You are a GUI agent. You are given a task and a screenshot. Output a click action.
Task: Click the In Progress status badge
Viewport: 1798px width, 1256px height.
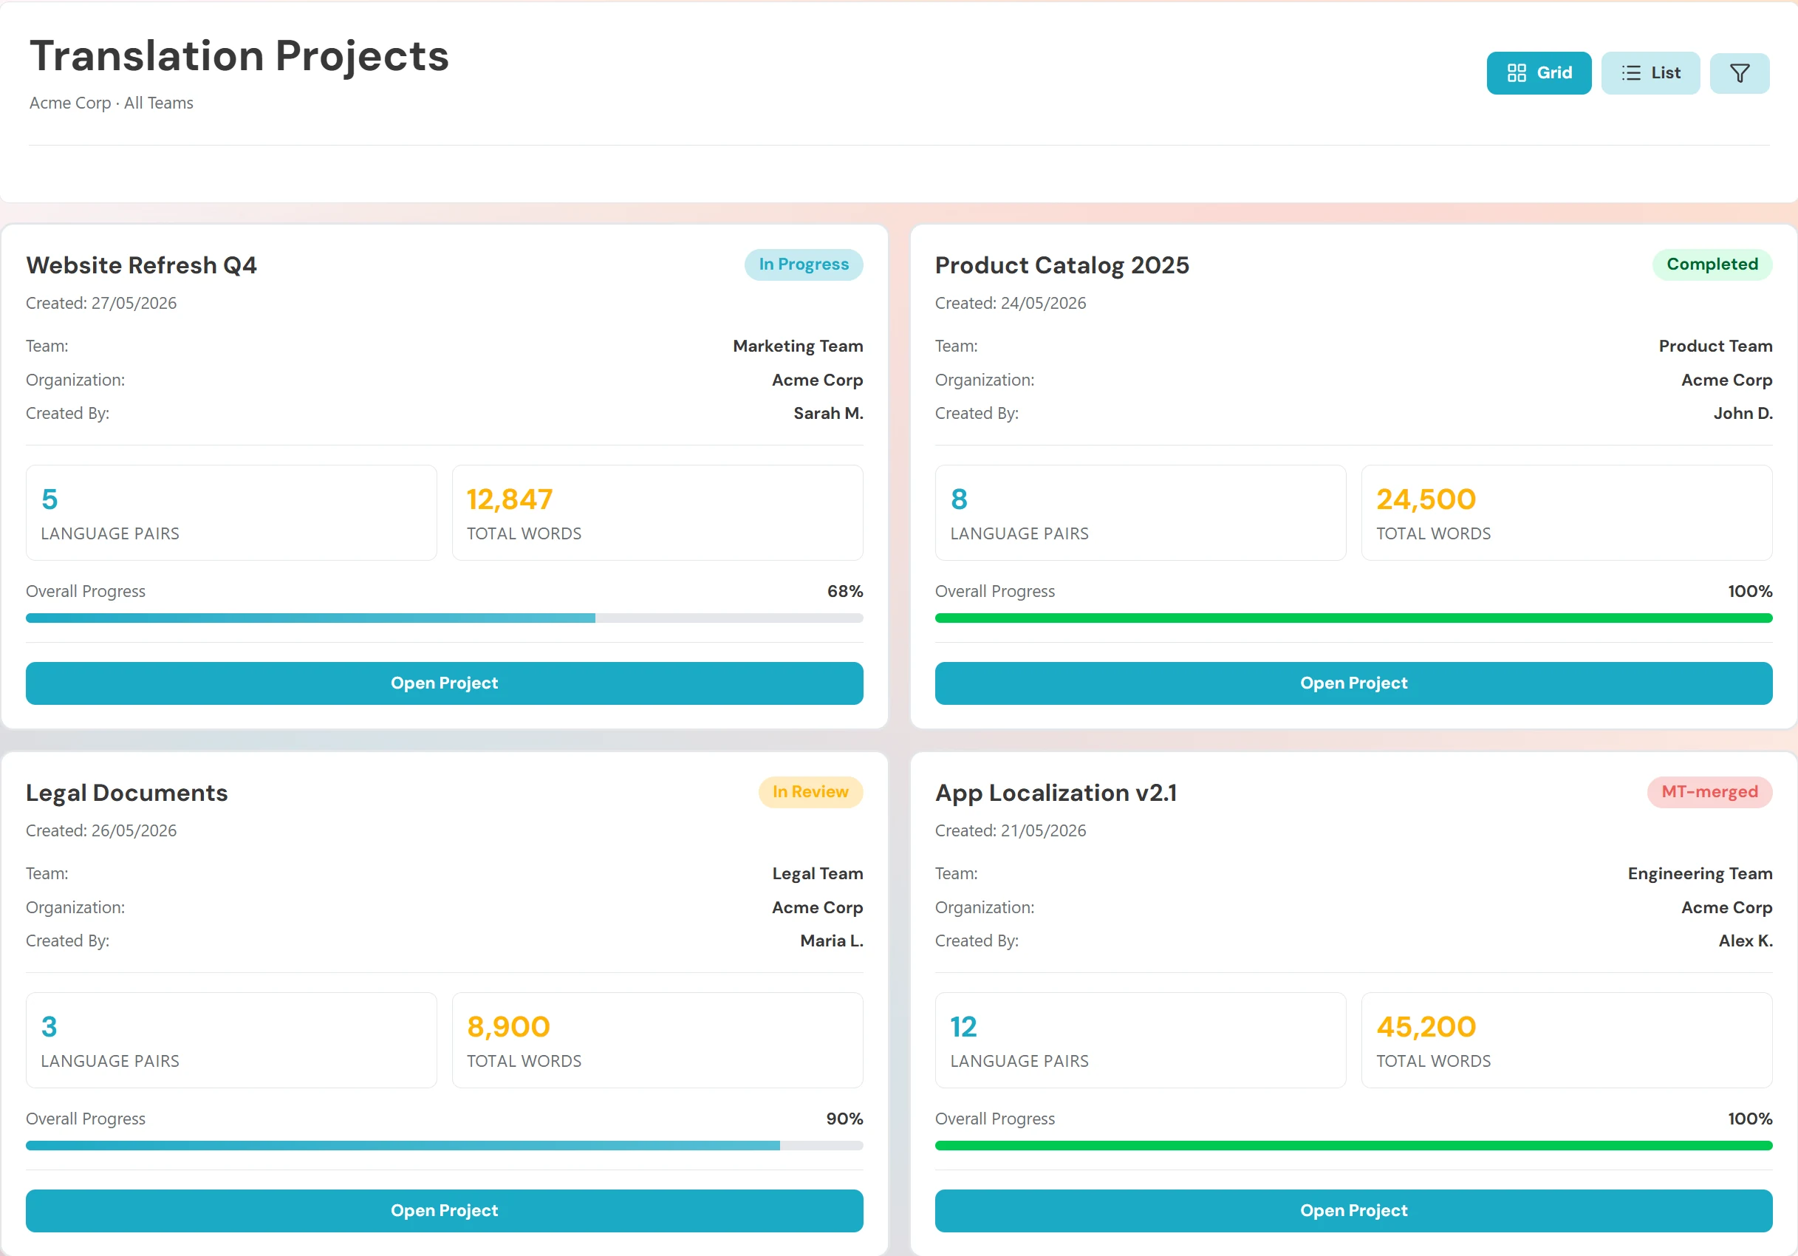point(804,264)
